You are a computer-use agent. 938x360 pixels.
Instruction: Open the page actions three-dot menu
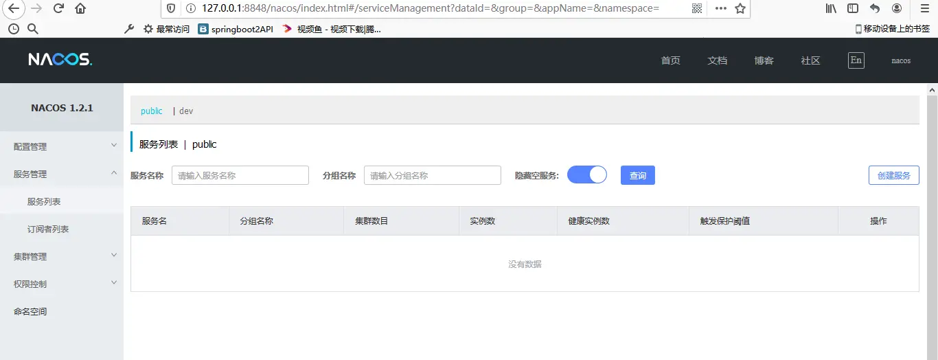[720, 8]
